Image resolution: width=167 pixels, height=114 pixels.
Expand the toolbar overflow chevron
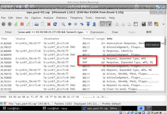(x=163, y=24)
